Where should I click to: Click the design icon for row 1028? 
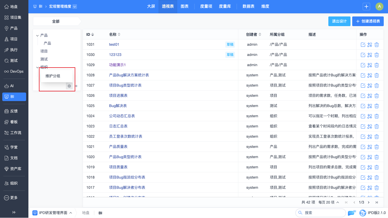[x=370, y=75]
